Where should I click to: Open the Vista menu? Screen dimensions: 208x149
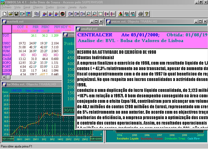(17, 7)
